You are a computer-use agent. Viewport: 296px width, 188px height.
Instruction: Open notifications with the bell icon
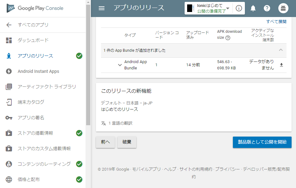(x=252, y=8)
